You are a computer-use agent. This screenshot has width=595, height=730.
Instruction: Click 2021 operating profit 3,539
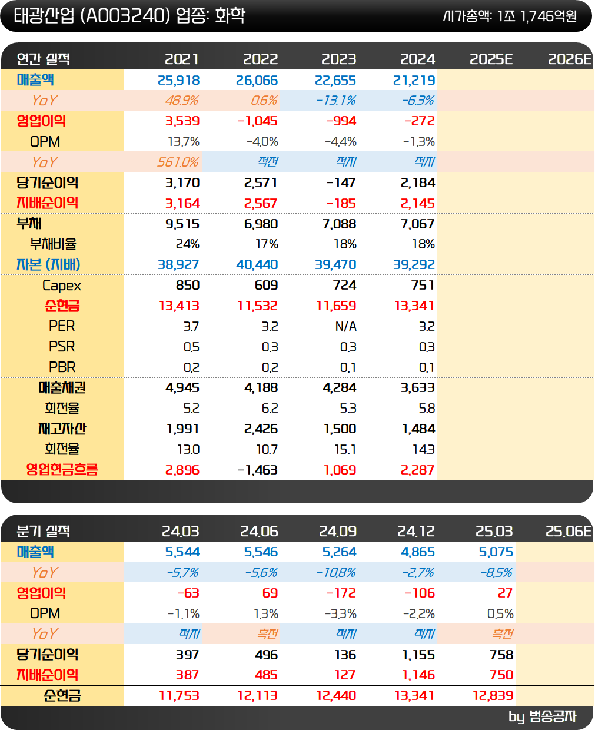point(182,121)
